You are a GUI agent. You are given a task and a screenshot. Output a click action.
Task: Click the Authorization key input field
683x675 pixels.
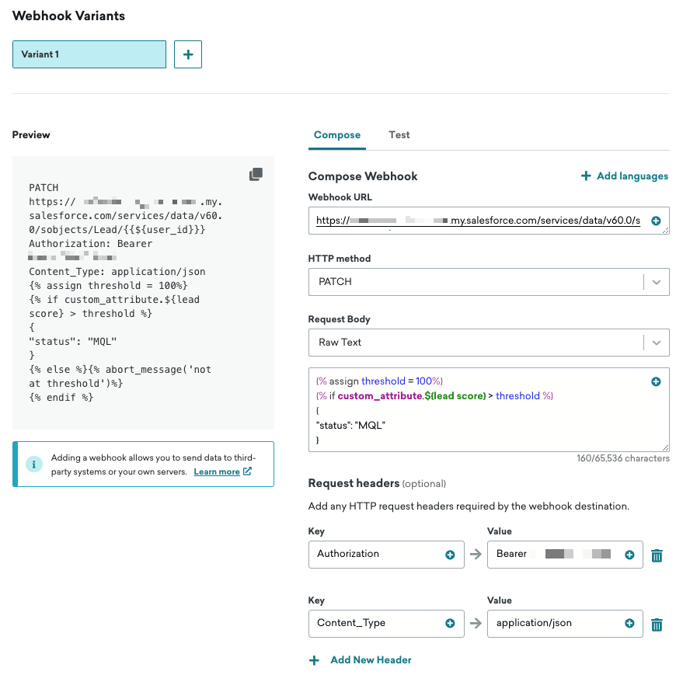click(386, 555)
